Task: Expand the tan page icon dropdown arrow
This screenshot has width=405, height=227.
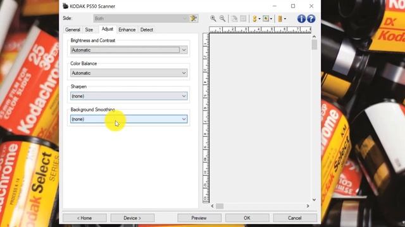Action: click(285, 19)
